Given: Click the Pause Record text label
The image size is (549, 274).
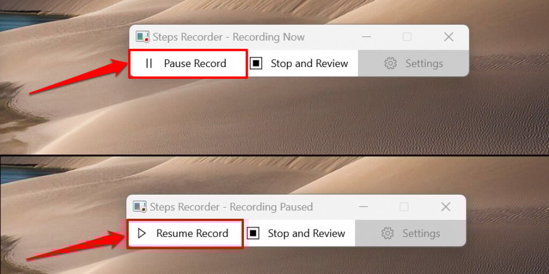Looking at the screenshot, I should tap(195, 63).
